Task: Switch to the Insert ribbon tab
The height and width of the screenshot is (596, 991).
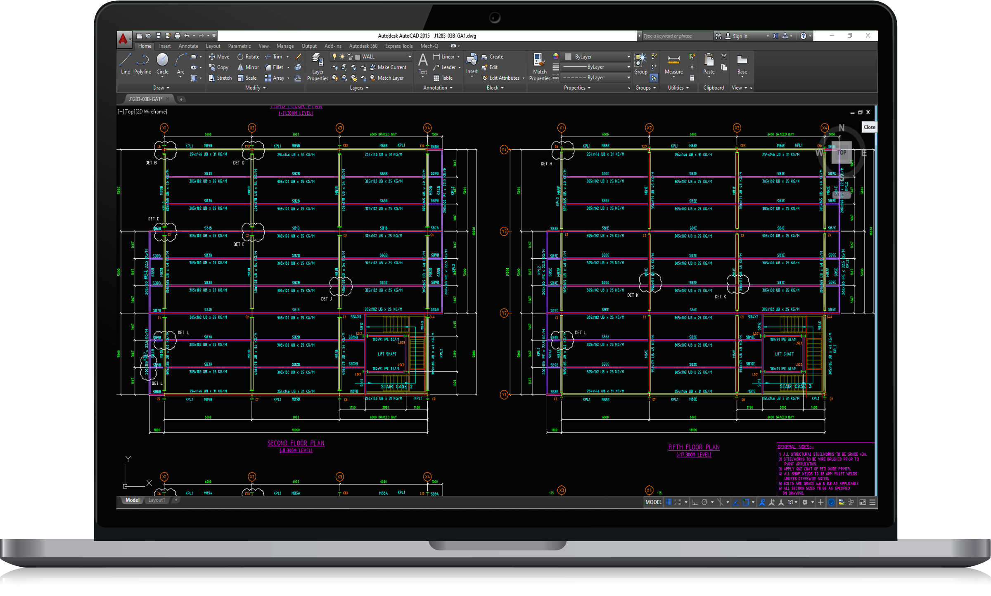Action: tap(165, 46)
